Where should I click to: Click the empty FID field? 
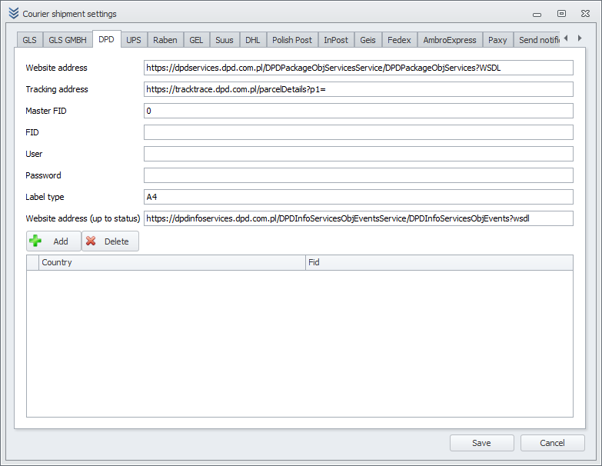pos(358,132)
